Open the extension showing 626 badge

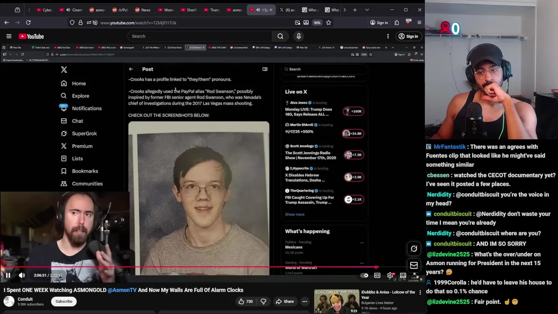pos(408,22)
